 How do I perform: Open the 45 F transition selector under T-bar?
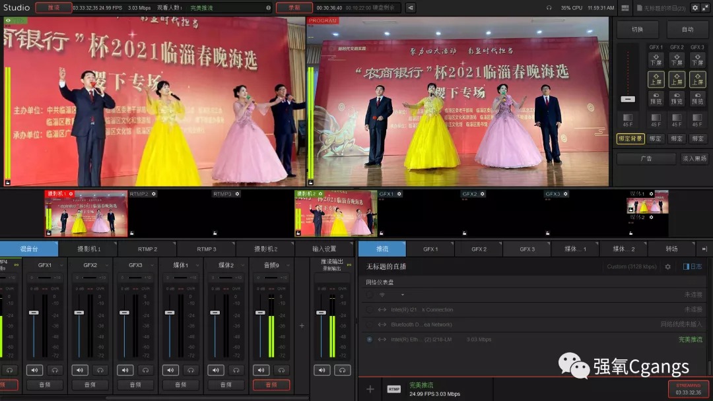tap(628, 120)
